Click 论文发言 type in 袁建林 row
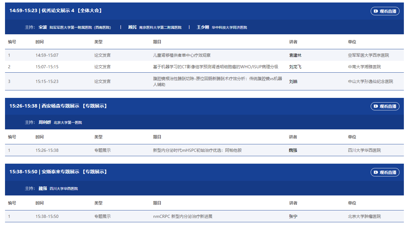407x226 pixels. point(103,55)
